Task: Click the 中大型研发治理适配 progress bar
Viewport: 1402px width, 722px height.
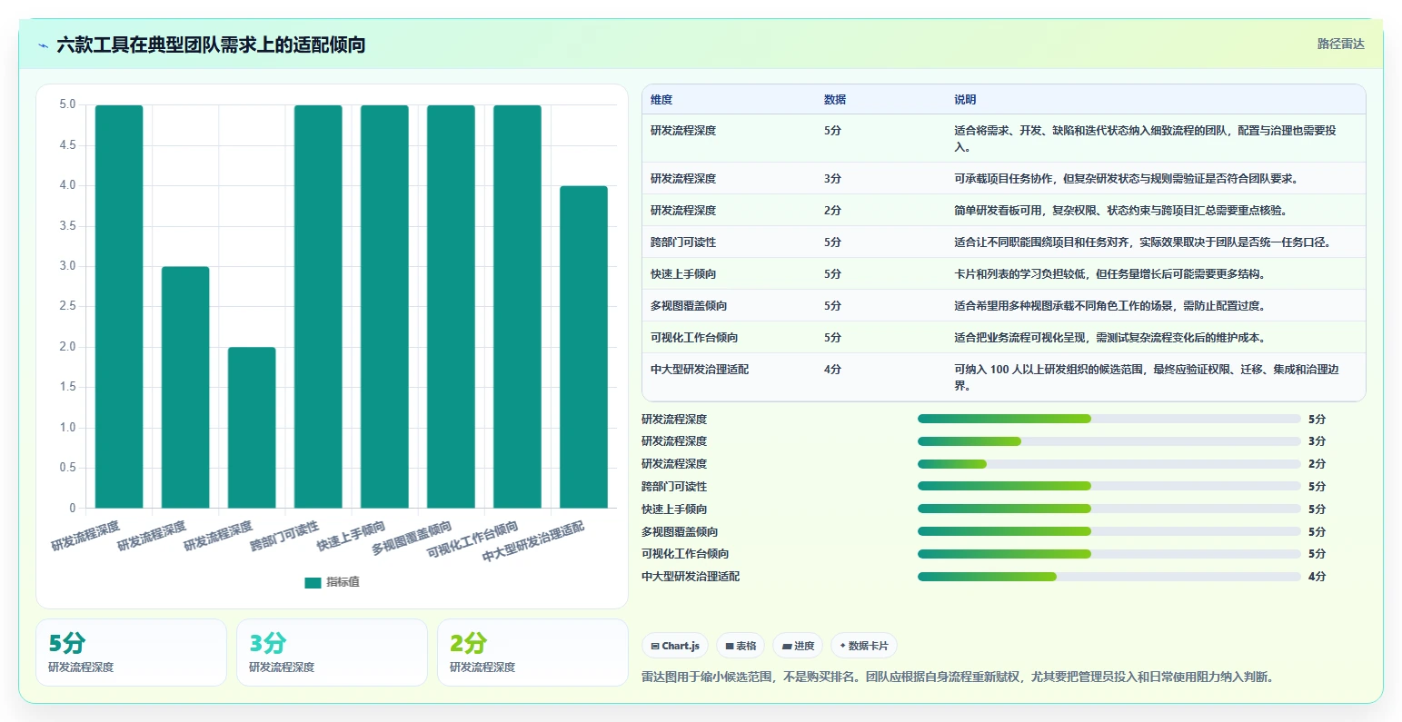Action: (1109, 577)
